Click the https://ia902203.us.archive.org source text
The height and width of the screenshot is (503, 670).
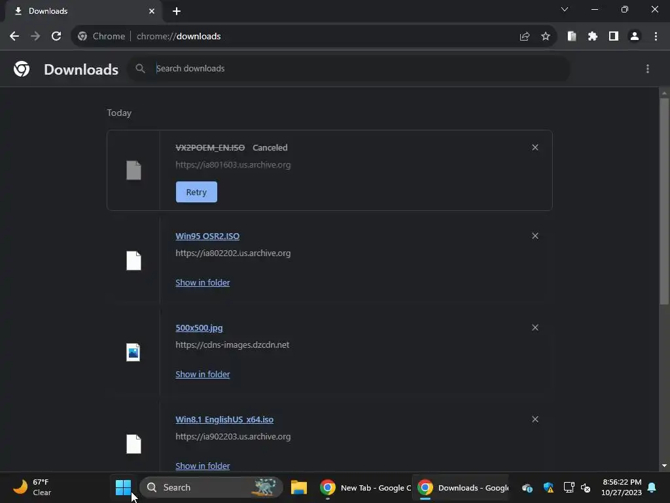tap(233, 437)
